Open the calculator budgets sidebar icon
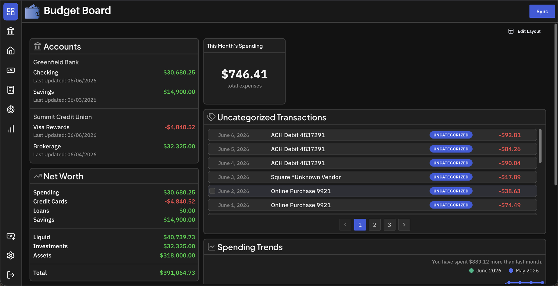 pyautogui.click(x=11, y=90)
